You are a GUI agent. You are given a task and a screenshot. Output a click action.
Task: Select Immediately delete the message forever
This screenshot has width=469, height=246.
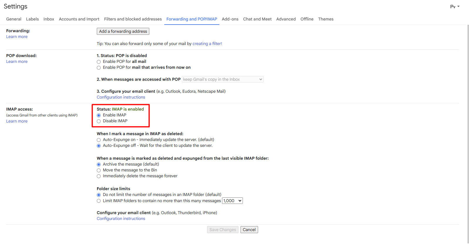tap(99, 176)
